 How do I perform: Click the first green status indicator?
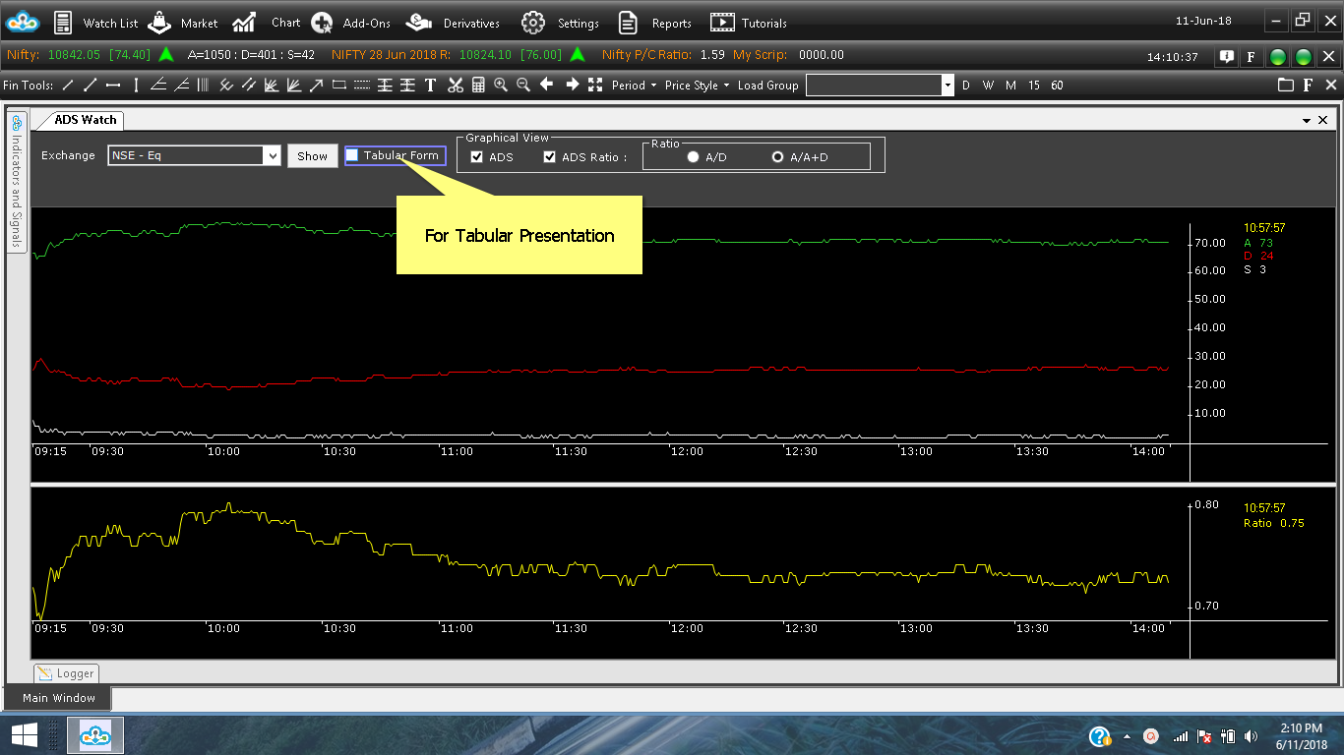pos(1277,57)
